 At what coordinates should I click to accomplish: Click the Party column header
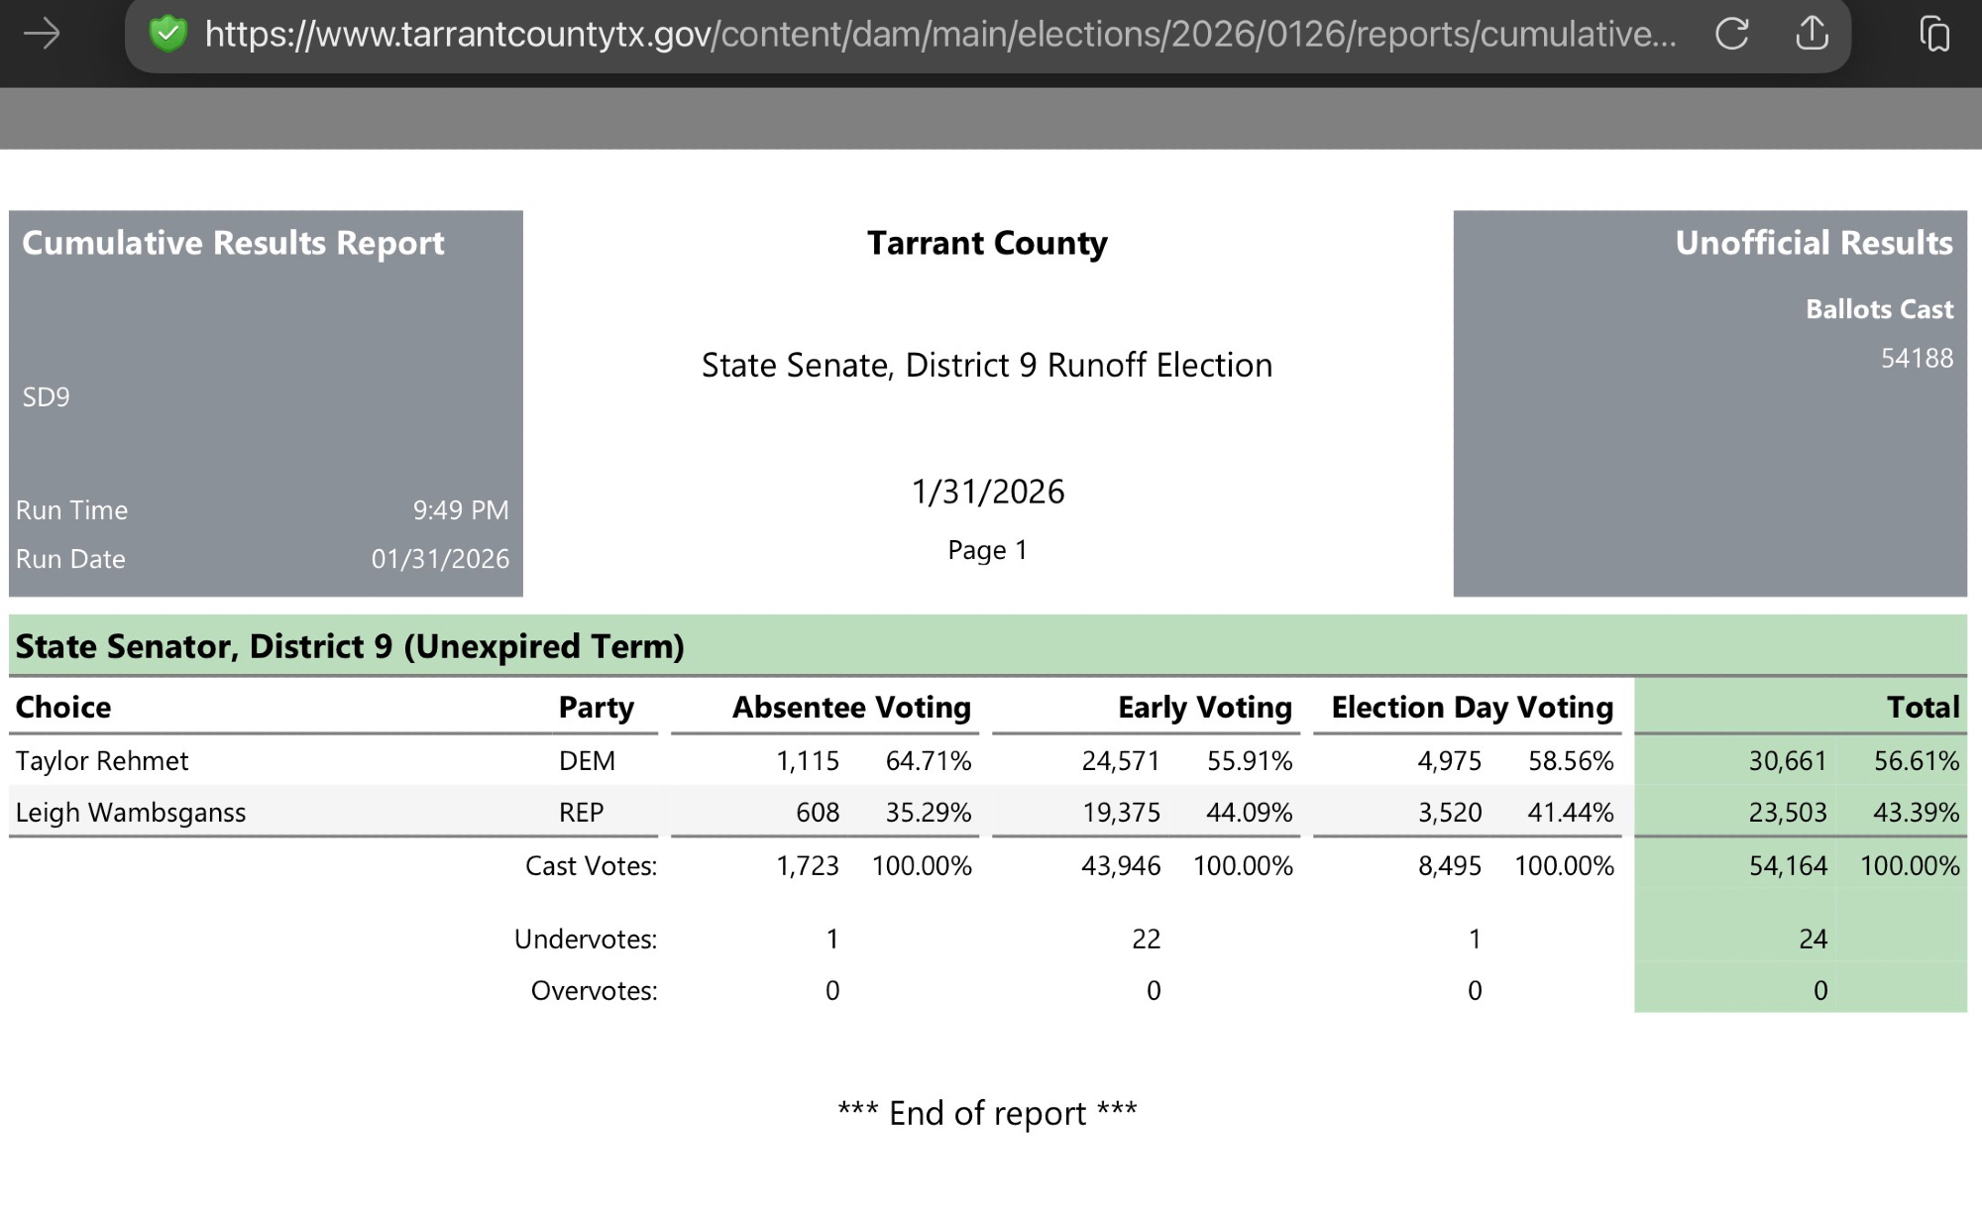pyautogui.click(x=596, y=707)
